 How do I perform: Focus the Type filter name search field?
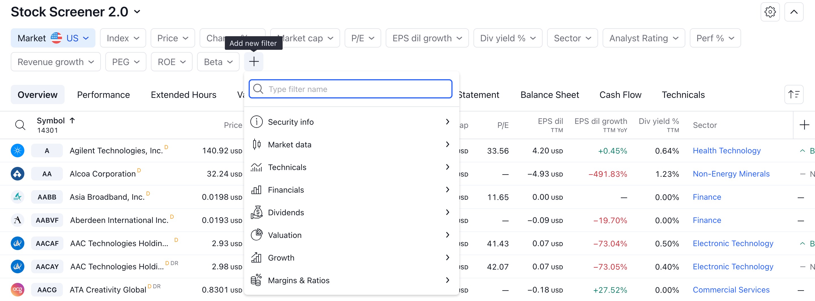[350, 89]
